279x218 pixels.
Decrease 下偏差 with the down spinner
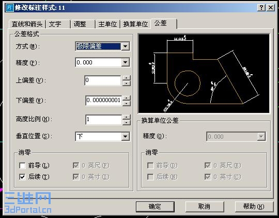click(127, 103)
